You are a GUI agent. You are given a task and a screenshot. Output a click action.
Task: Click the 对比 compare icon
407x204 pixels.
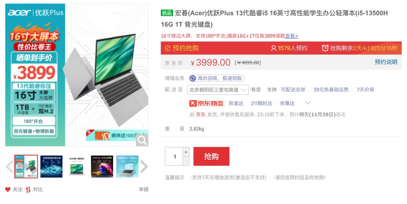point(28,189)
